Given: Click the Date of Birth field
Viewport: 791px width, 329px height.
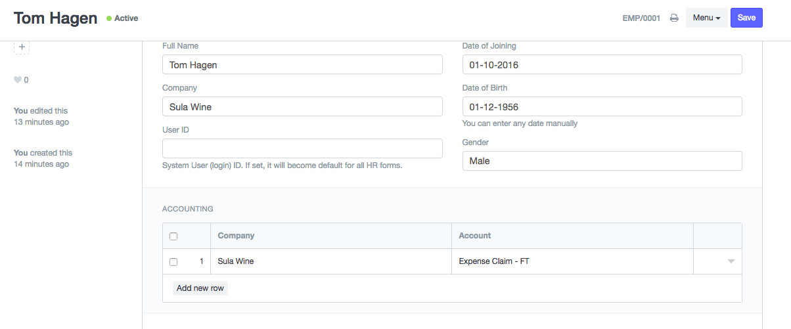Looking at the screenshot, I should point(602,106).
